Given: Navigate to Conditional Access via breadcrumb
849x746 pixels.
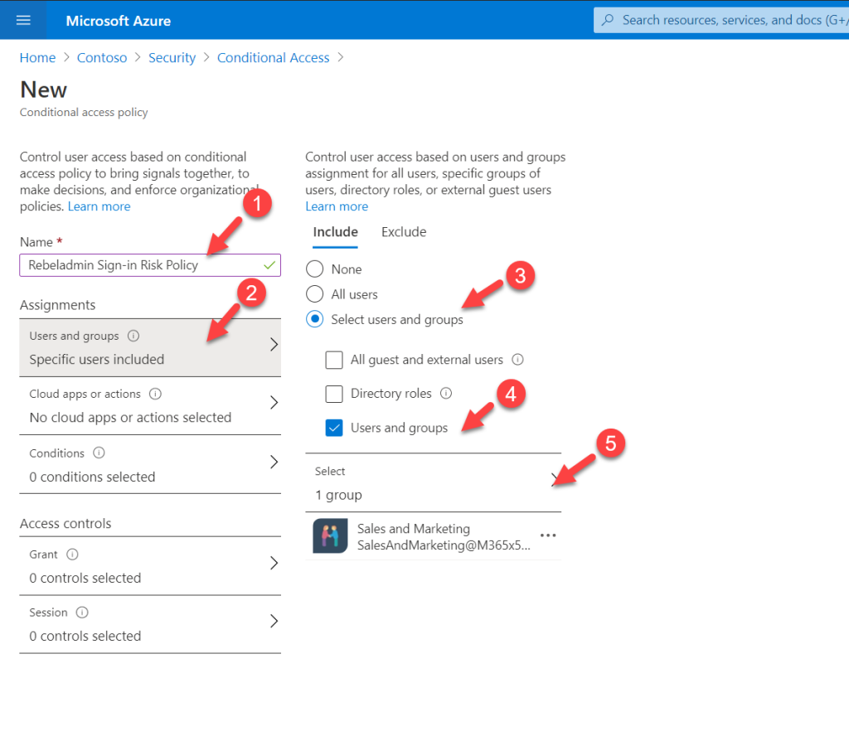Looking at the screenshot, I should (x=273, y=57).
